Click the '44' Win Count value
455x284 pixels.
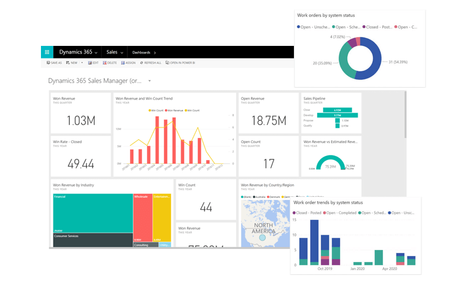tap(206, 207)
